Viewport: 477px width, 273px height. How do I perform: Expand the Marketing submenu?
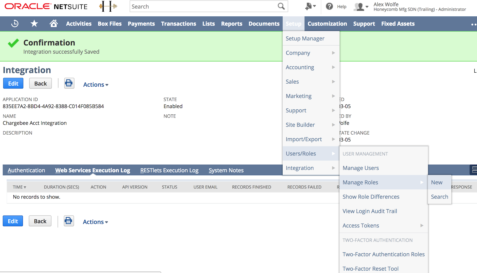[311, 96]
